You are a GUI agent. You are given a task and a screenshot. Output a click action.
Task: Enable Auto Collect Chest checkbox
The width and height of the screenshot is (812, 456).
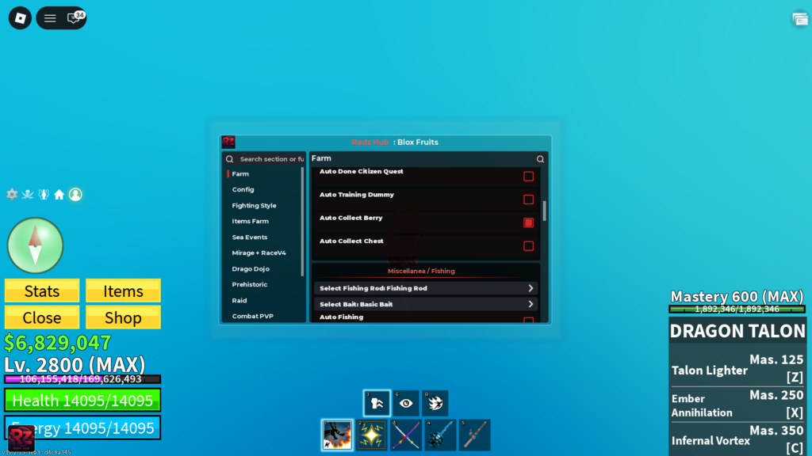click(528, 246)
